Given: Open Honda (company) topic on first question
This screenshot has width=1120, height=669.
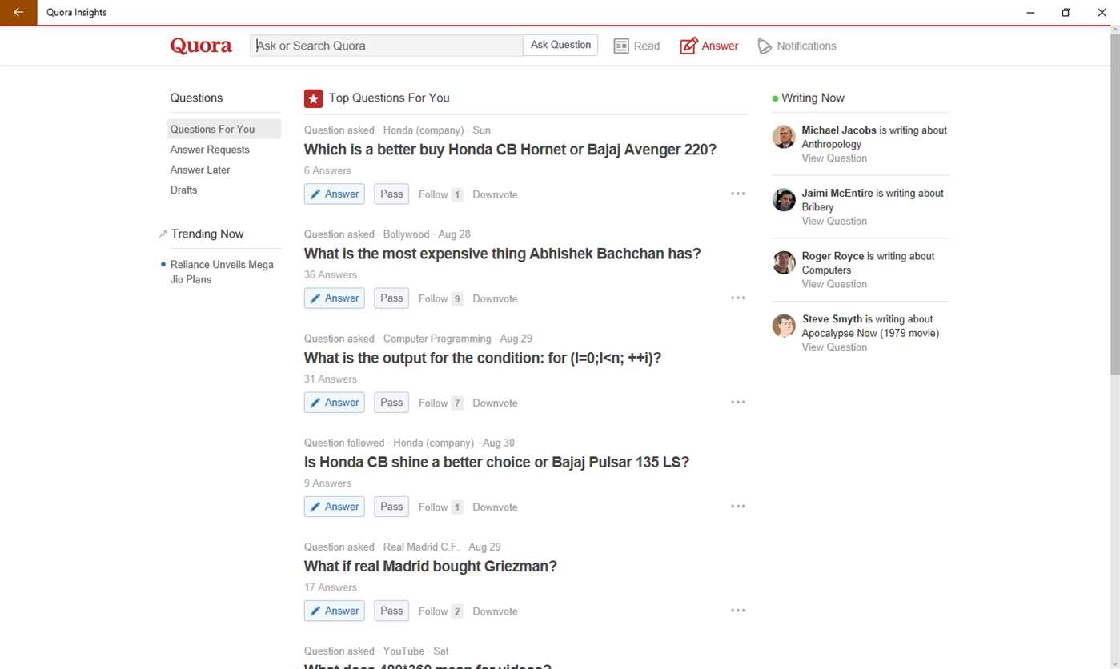Looking at the screenshot, I should 424,130.
